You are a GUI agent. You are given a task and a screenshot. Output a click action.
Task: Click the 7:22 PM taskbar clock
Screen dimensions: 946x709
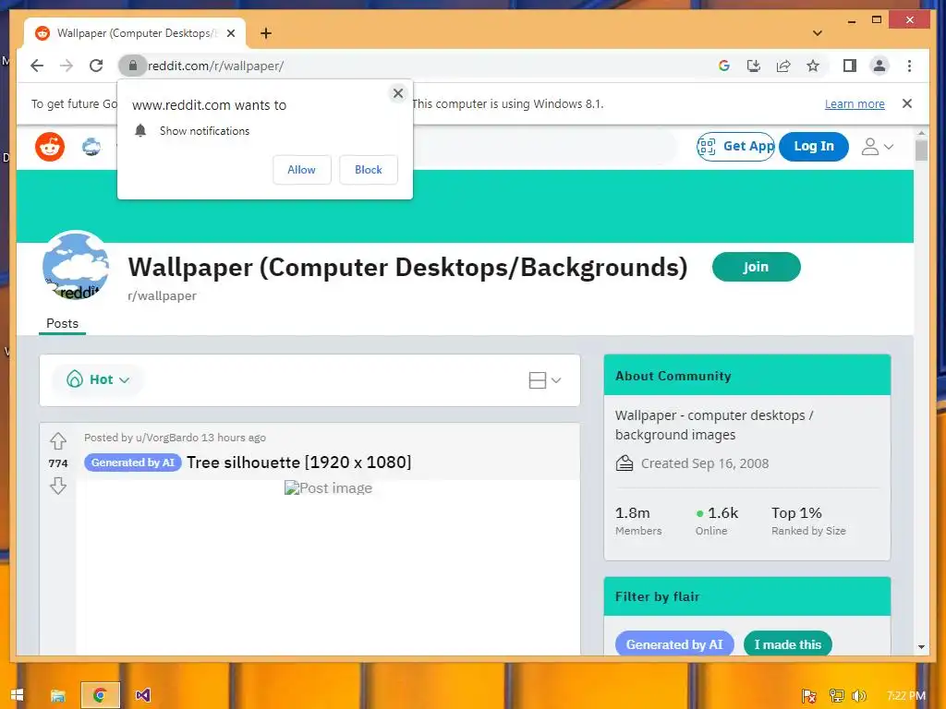click(x=906, y=696)
